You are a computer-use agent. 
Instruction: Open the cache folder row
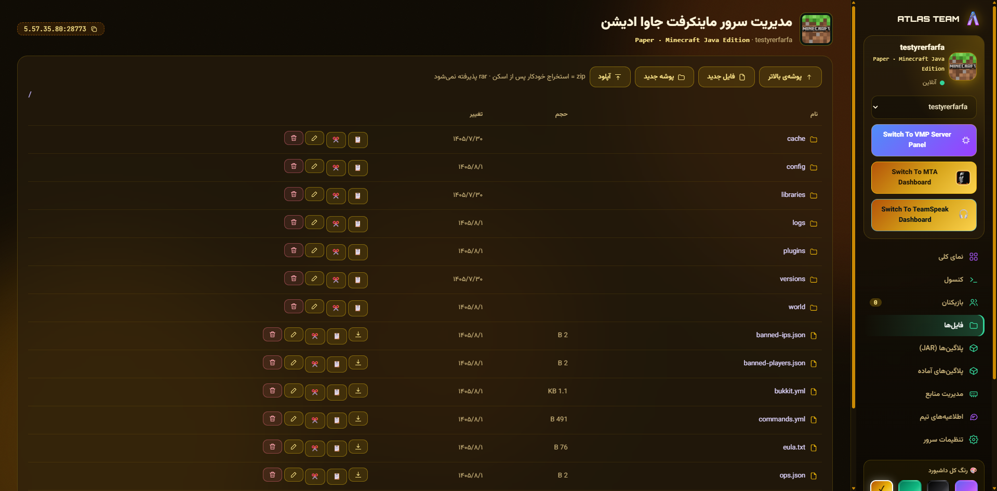tap(424, 139)
